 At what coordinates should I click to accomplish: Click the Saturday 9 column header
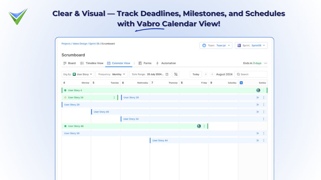point(223,83)
